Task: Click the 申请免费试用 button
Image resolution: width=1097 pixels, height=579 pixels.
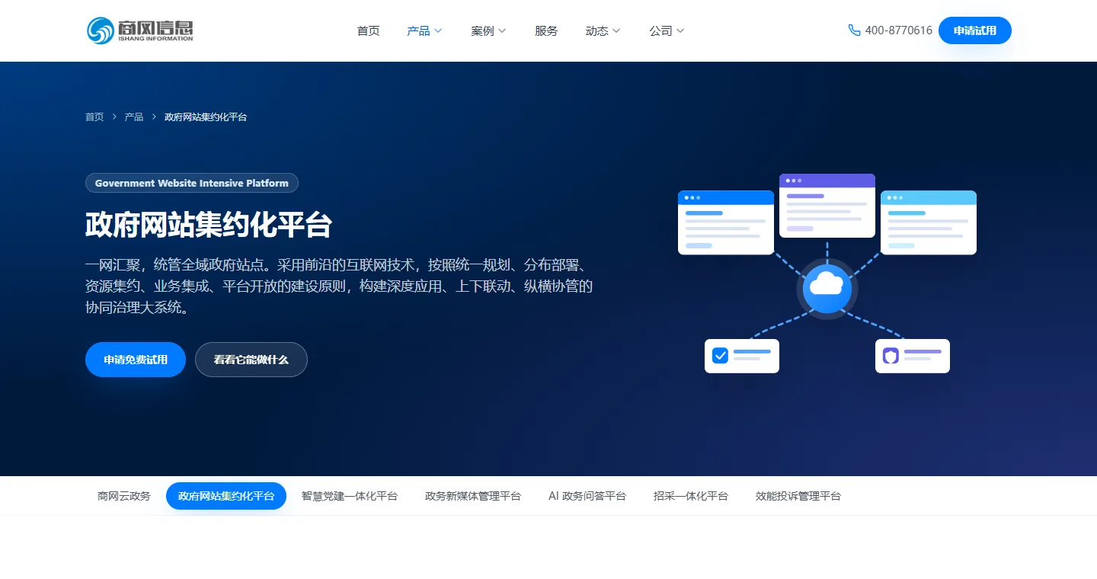Action: tap(136, 360)
